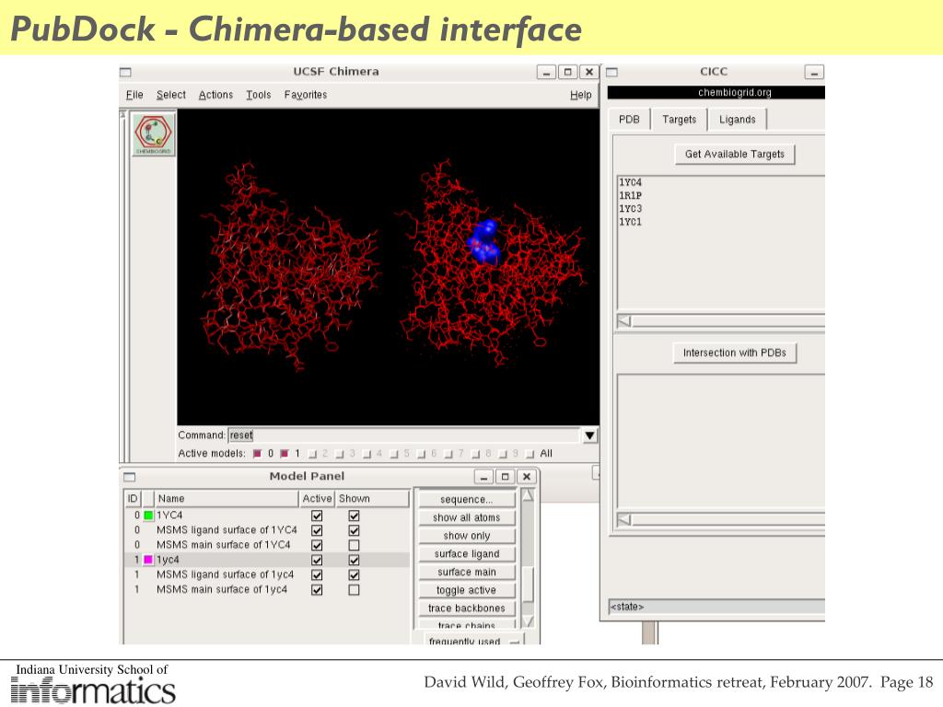
Task: Click the state status field in CICC
Action: coord(716,607)
